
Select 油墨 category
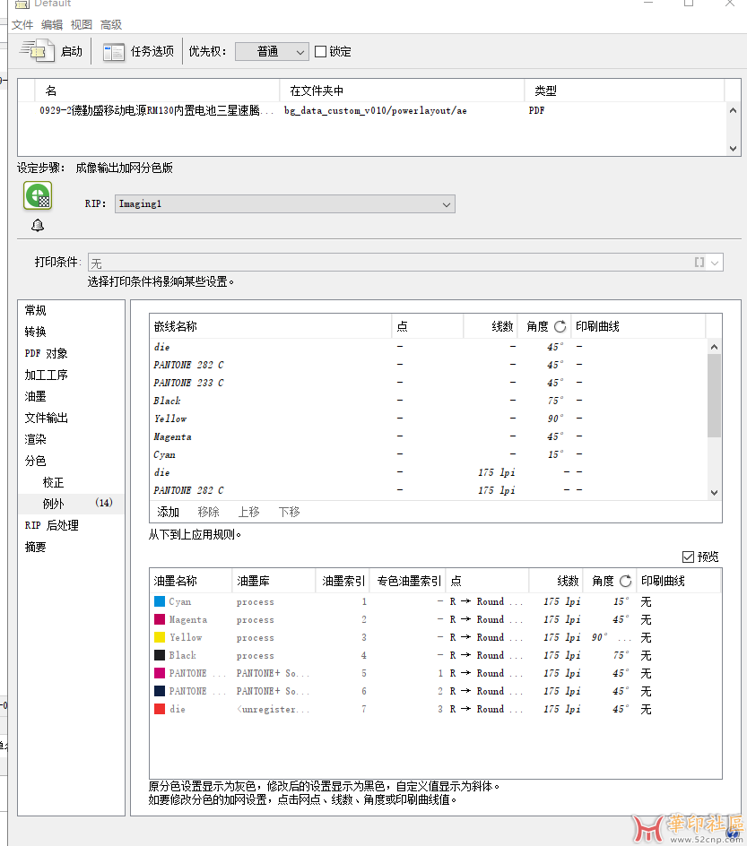(x=71, y=396)
